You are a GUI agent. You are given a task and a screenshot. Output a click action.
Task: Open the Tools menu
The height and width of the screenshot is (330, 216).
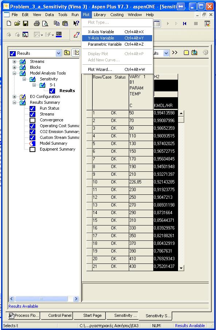pyautogui.click(x=63, y=15)
